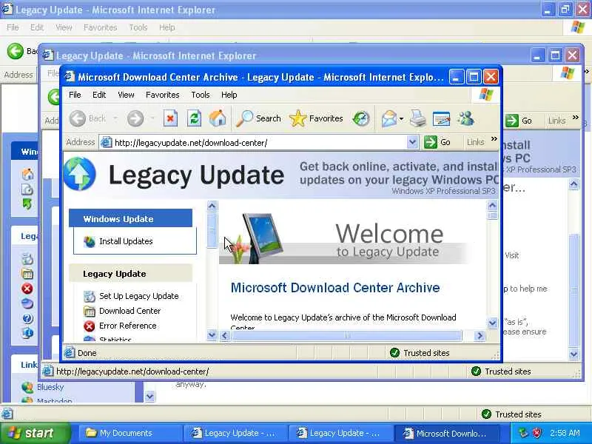Click Go button in middle IE window
The width and height of the screenshot is (592, 444).
(519, 121)
